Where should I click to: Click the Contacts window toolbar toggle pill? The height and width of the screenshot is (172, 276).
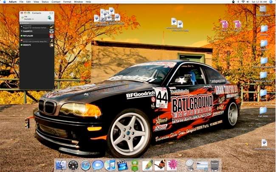[52, 13]
